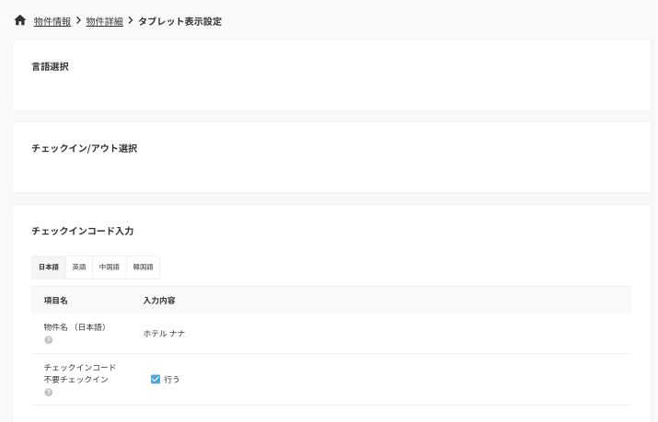Image resolution: width=658 pixels, height=422 pixels.
Task: Click the 入力内容 column header
Action: pos(159,301)
